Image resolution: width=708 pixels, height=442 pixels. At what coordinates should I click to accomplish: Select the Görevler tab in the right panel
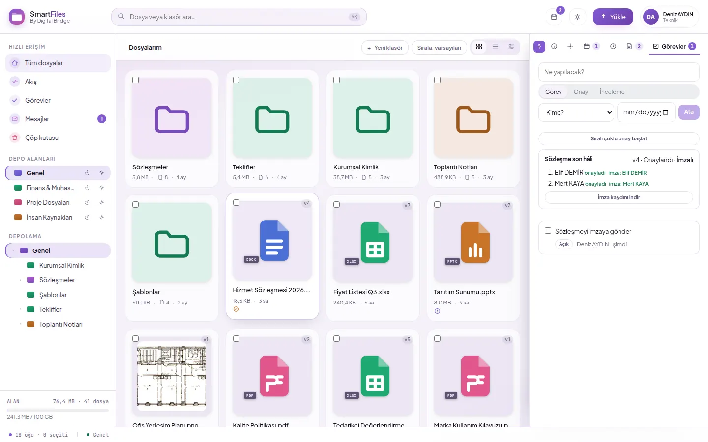(x=674, y=46)
